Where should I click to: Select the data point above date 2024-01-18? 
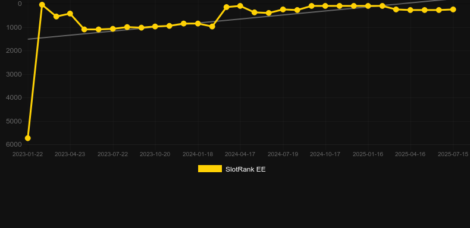198,23
